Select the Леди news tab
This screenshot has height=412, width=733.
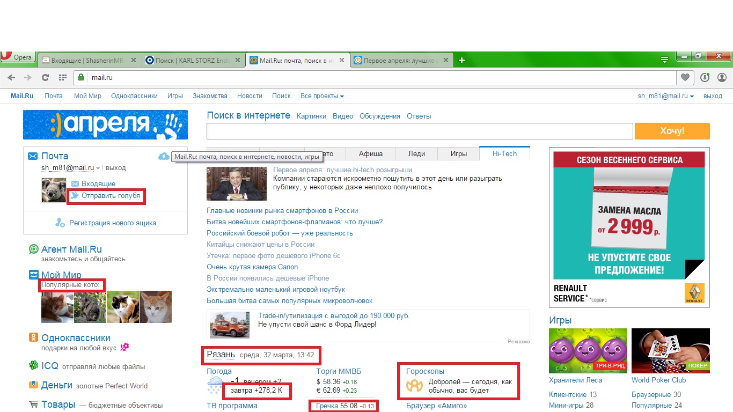pyautogui.click(x=416, y=153)
